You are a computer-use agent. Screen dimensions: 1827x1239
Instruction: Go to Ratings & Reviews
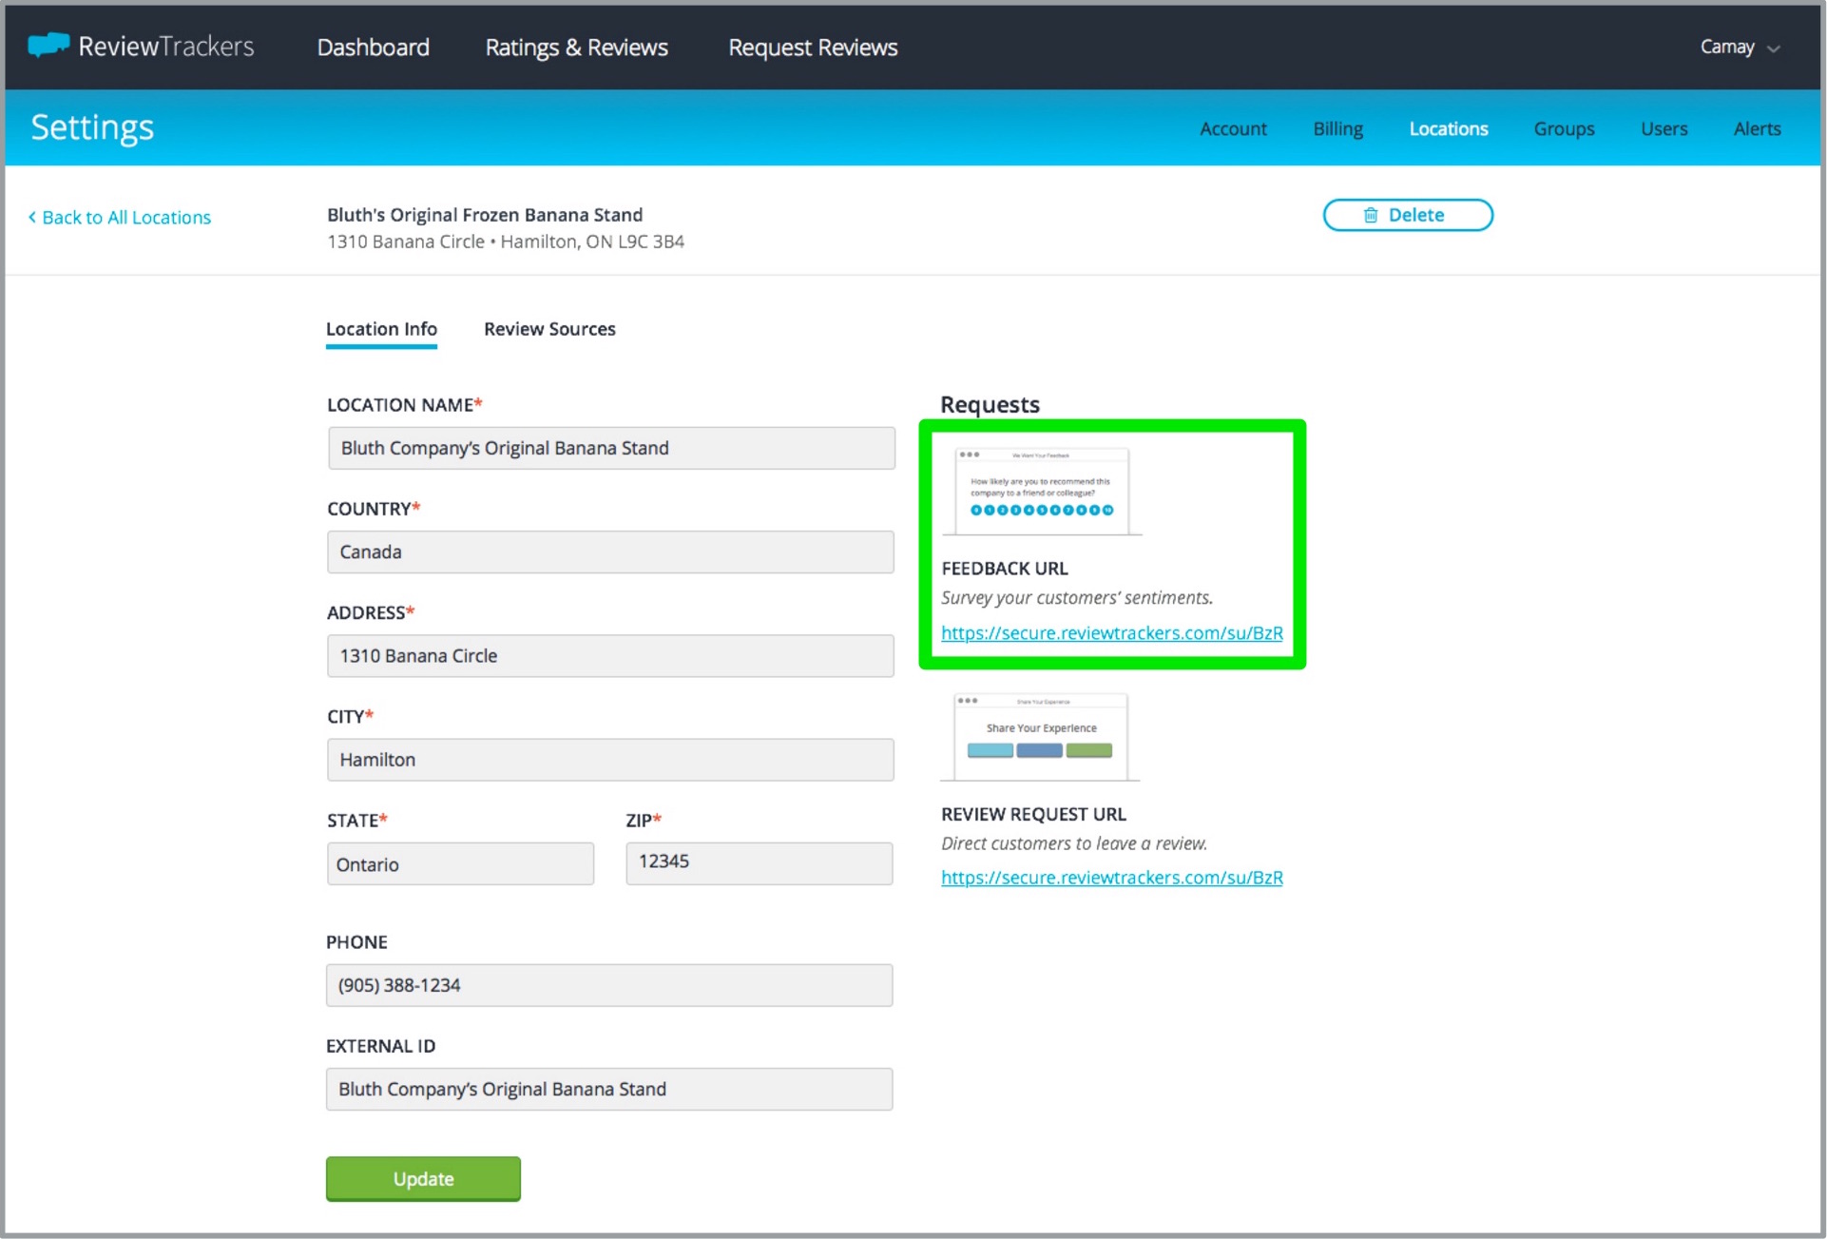click(576, 47)
